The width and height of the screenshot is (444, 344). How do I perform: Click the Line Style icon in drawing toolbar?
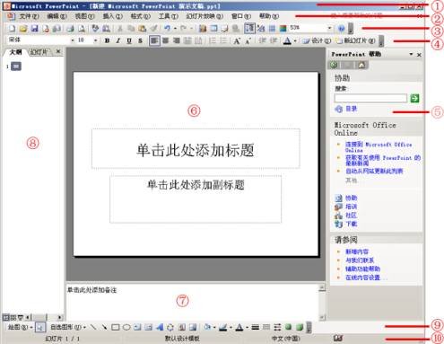click(255, 327)
